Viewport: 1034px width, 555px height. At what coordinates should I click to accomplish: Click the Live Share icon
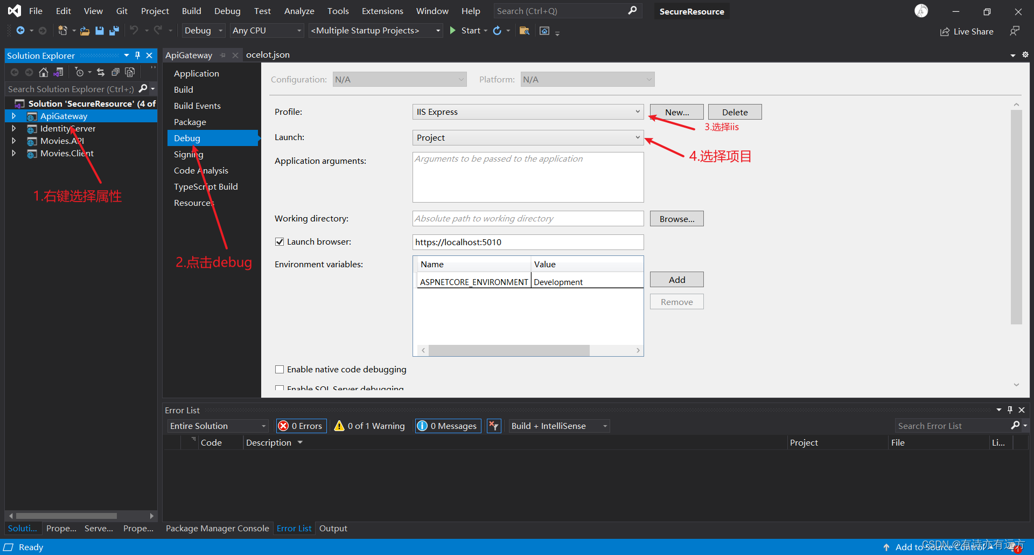click(x=945, y=32)
